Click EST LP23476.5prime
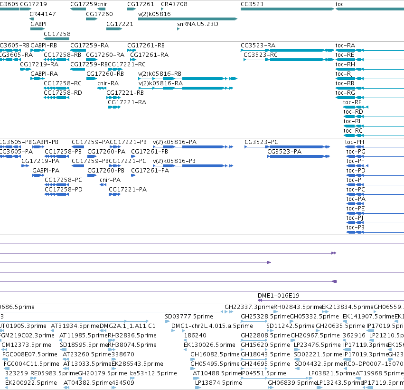Image resolution: width=404 pixels, height=390 pixels. click(317, 345)
